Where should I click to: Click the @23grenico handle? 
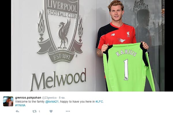tap(49, 98)
